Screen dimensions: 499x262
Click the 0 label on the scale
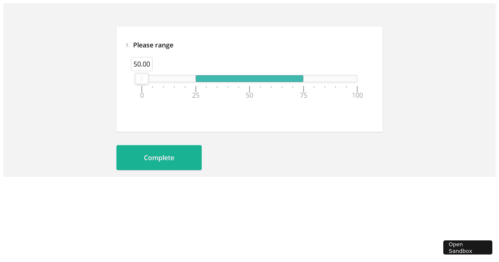pos(142,96)
